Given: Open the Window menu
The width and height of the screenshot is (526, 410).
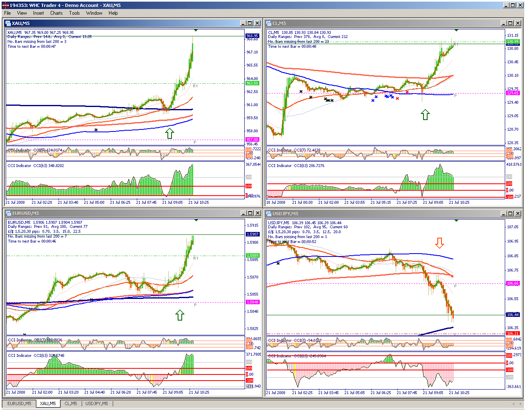Looking at the screenshot, I should 94,13.
